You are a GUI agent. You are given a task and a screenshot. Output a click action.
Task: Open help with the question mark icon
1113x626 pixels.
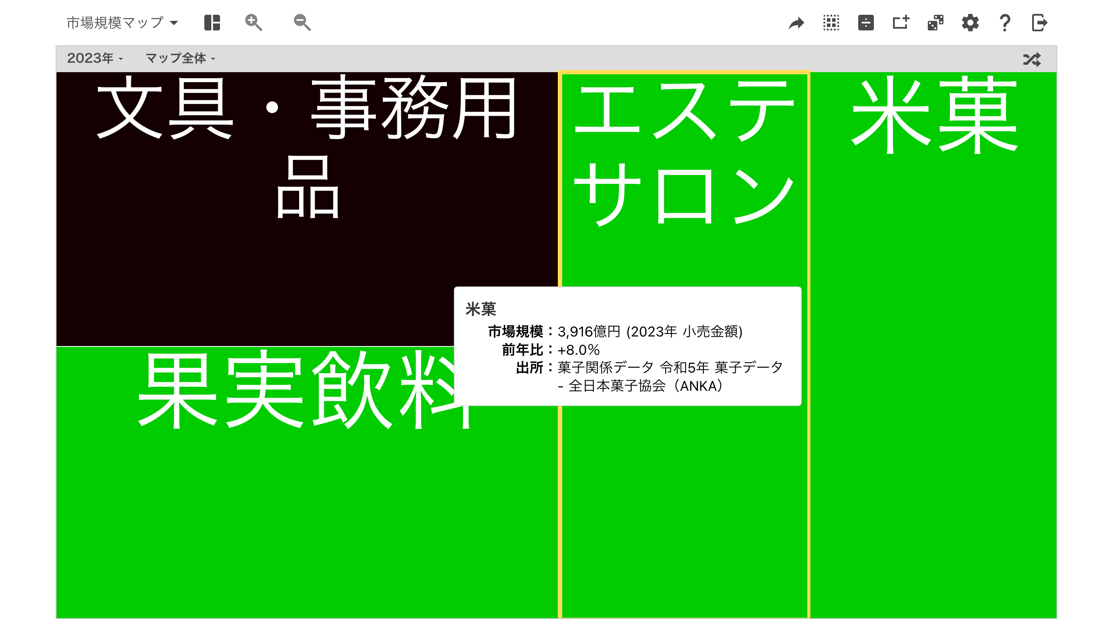point(1005,23)
